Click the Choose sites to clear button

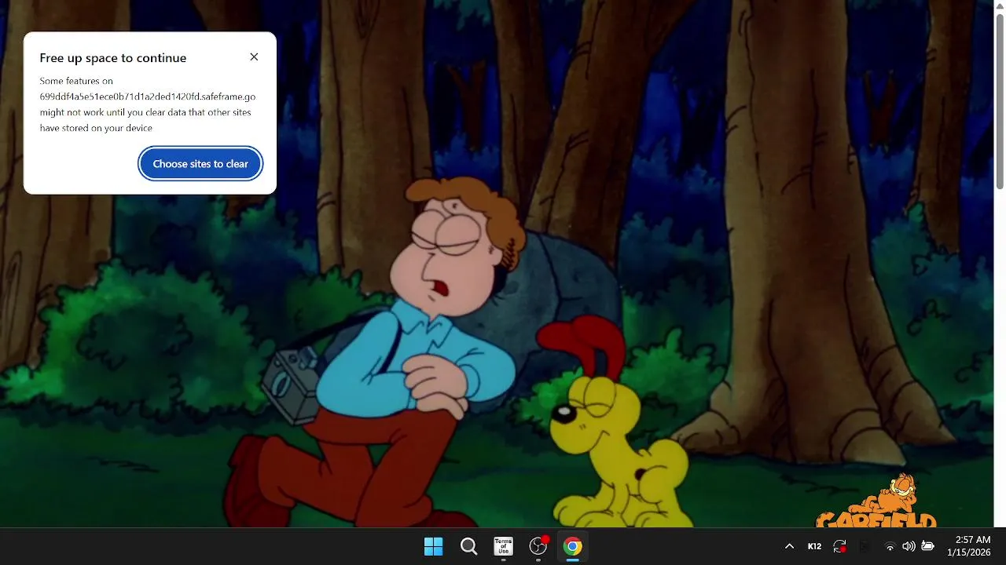pyautogui.click(x=200, y=164)
